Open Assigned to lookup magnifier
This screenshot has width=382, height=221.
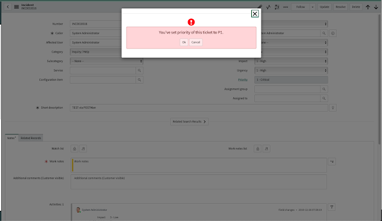[324, 99]
